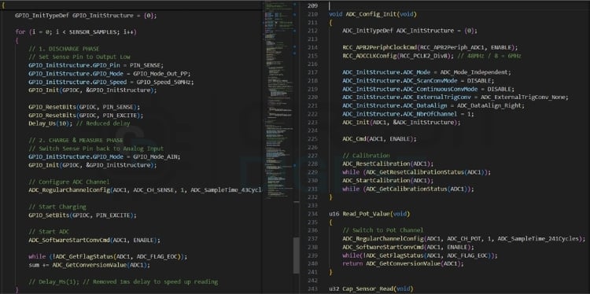Click the '// Calibration' comment
Viewport: 590px width, 294px height.
point(366,156)
